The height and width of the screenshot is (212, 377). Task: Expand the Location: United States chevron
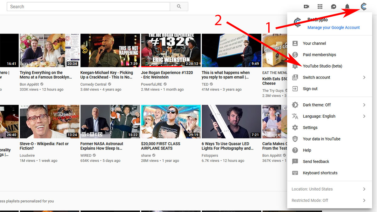coord(364,189)
